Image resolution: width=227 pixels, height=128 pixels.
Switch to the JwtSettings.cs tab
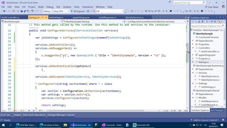coord(56,17)
